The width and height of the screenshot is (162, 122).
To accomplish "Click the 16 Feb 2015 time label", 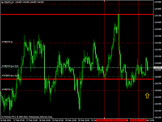I will coord(6,120).
